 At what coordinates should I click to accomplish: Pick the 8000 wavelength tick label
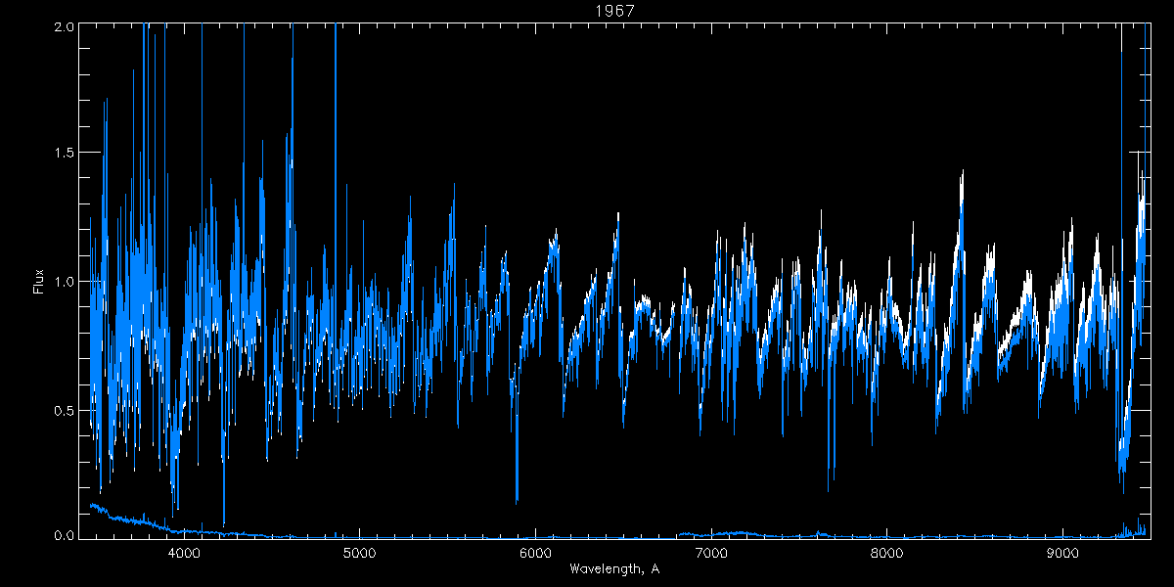[x=886, y=553]
